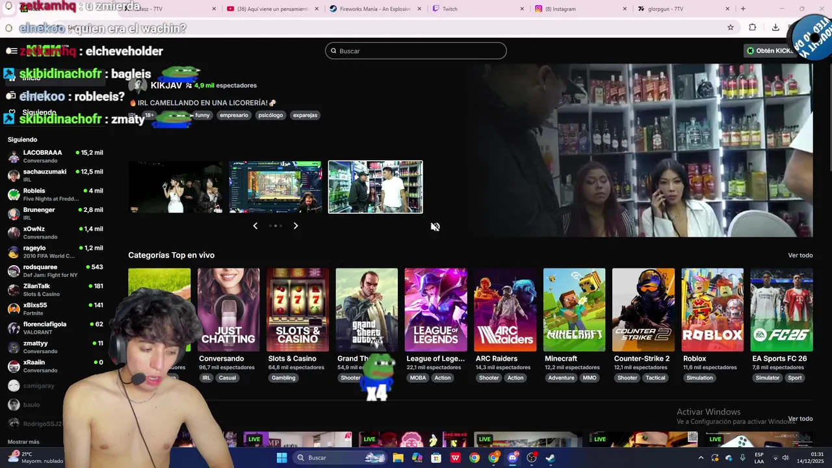Expand followed list with Mostrar más
The image size is (832, 468).
click(23, 442)
